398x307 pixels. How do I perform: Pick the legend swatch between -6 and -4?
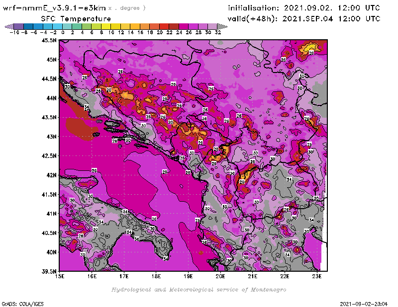pos(38,26)
